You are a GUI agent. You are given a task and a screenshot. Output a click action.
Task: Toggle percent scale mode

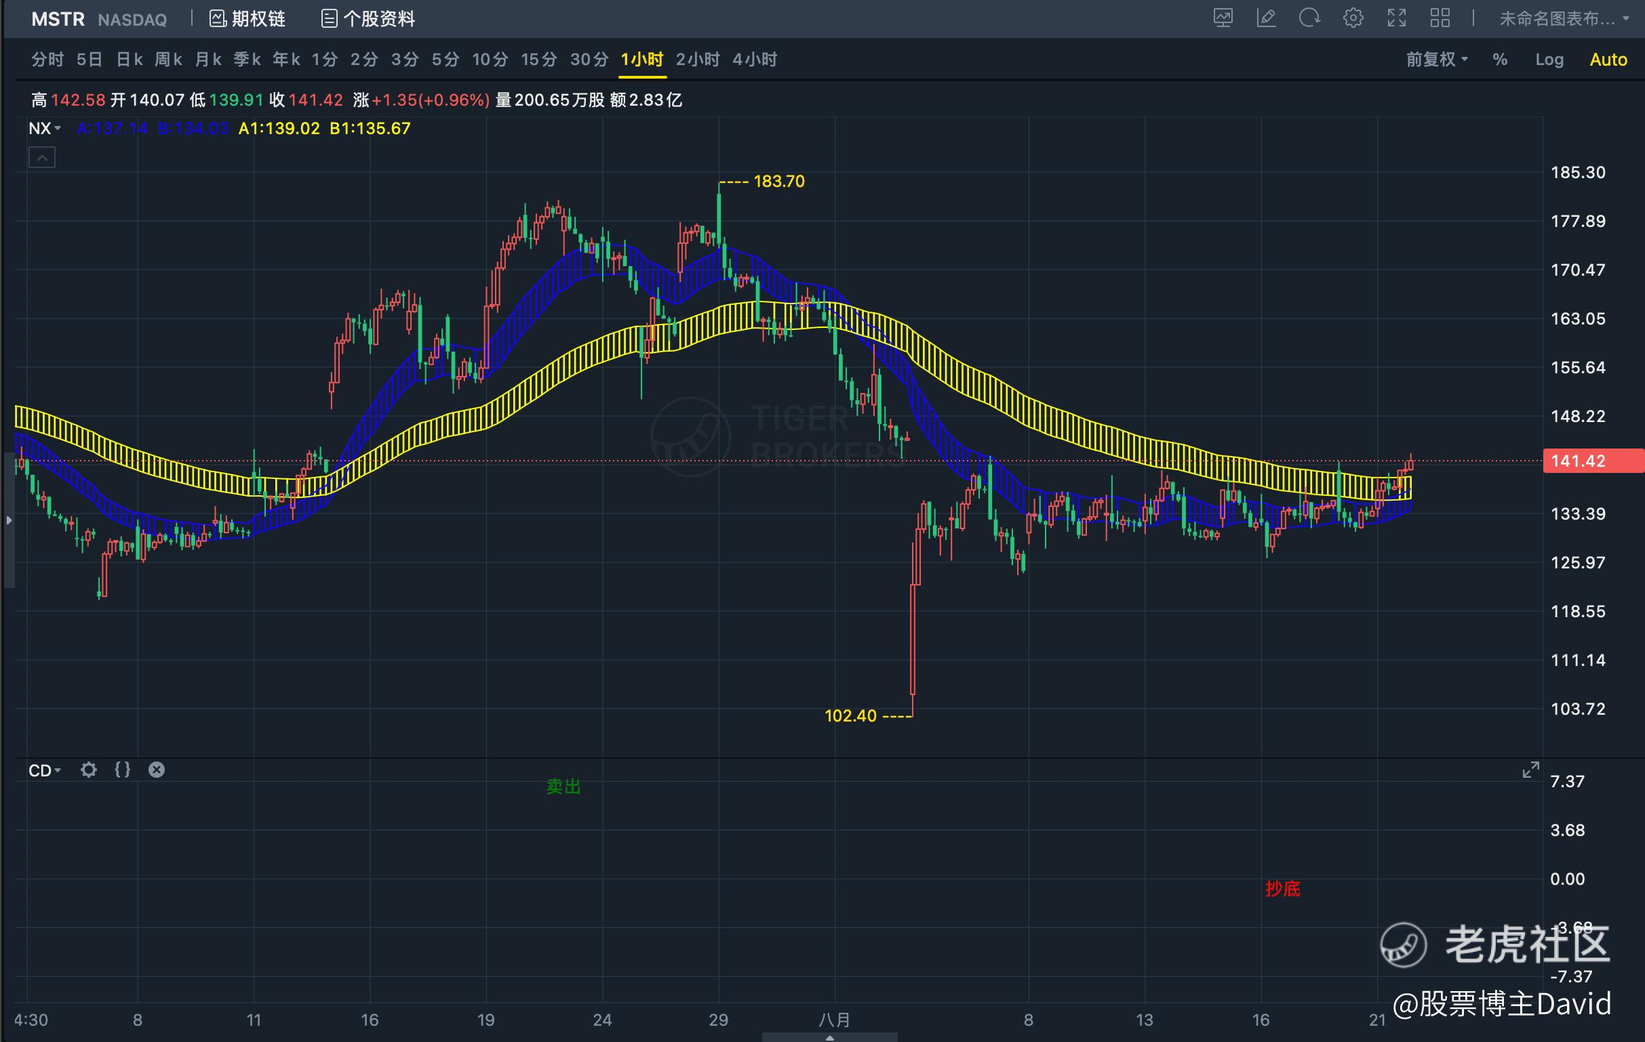point(1500,60)
